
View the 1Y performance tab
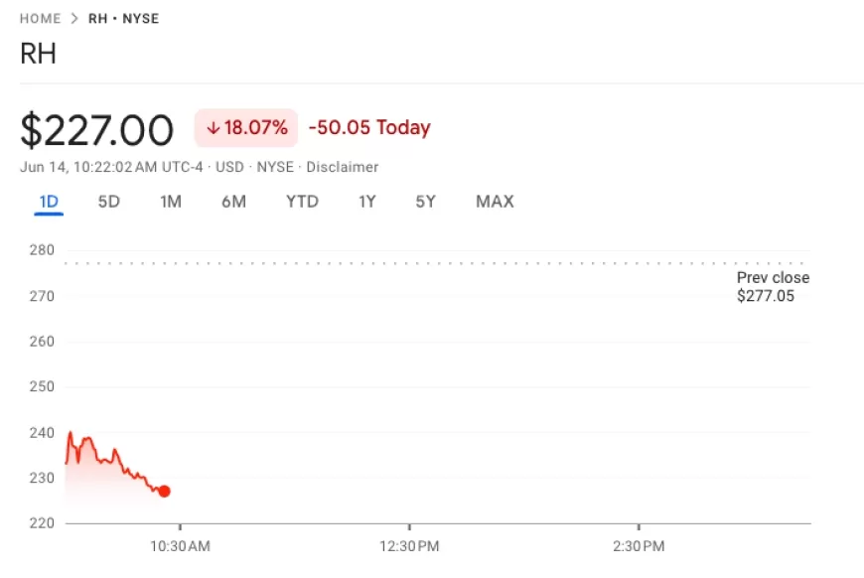(366, 202)
